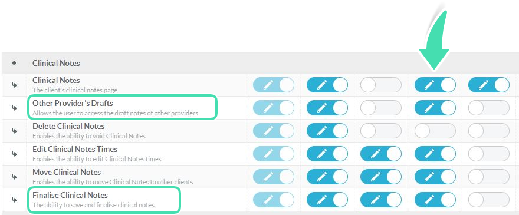This screenshot has width=519, height=215.
Task: Click the arrow icon beside Delete Clinical Notes
Action: (x=14, y=131)
